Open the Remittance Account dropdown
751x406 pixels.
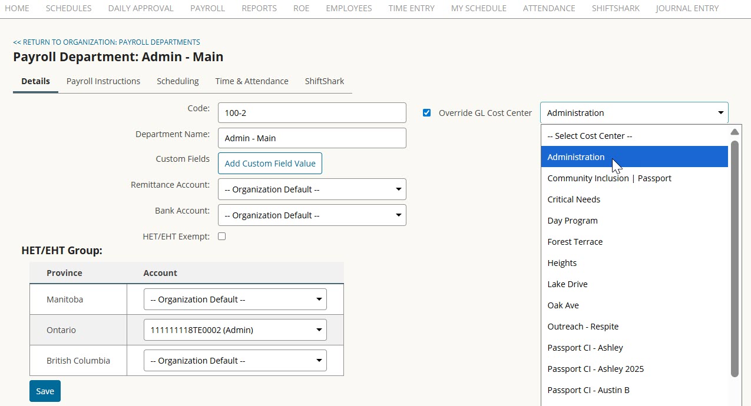[312, 189]
